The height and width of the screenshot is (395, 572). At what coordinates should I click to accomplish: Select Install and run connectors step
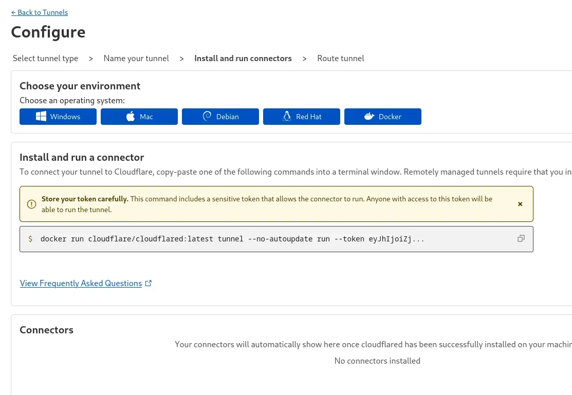point(243,59)
